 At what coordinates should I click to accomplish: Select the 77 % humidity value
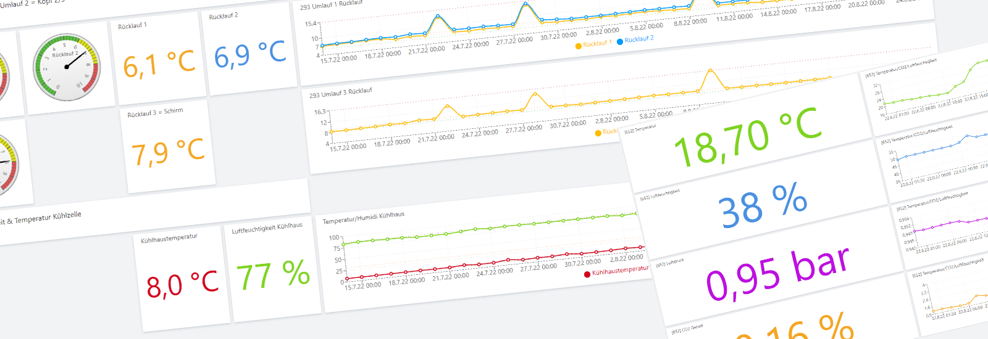pos(273,276)
